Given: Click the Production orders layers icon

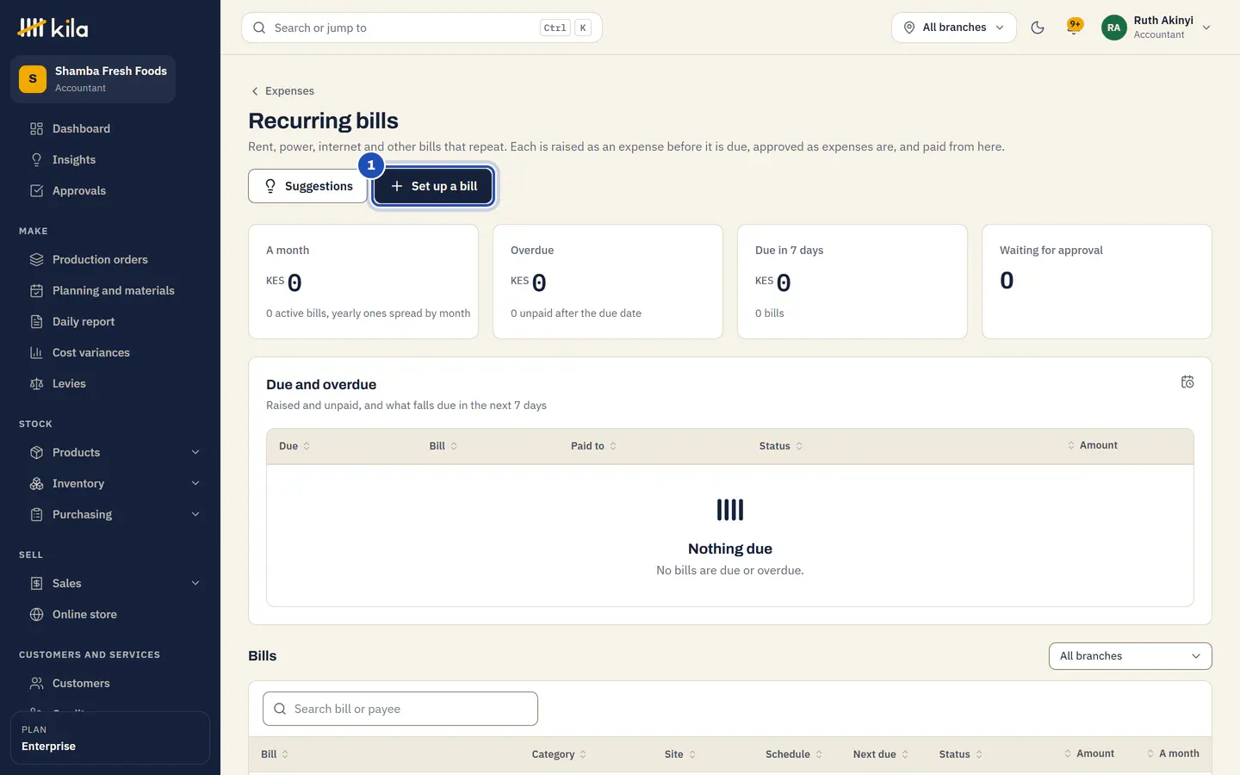Looking at the screenshot, I should point(36,260).
